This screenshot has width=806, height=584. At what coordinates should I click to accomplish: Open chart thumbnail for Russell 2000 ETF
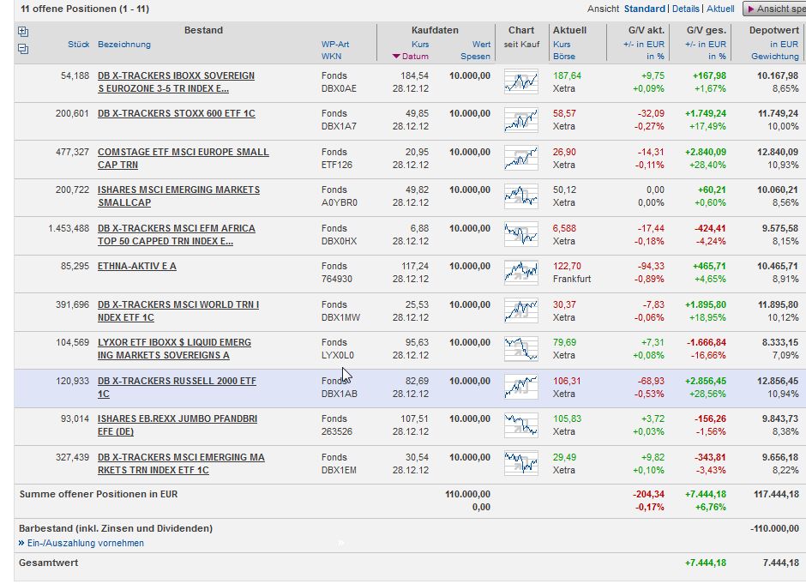(x=520, y=388)
